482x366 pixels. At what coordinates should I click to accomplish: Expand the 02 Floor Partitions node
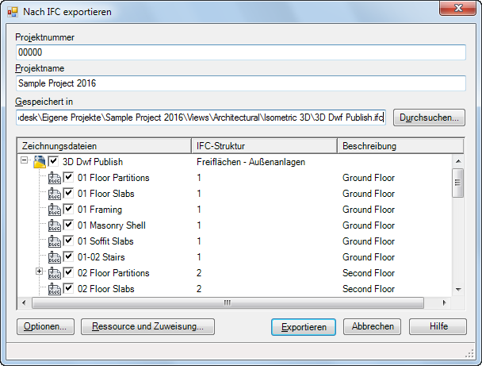40,273
